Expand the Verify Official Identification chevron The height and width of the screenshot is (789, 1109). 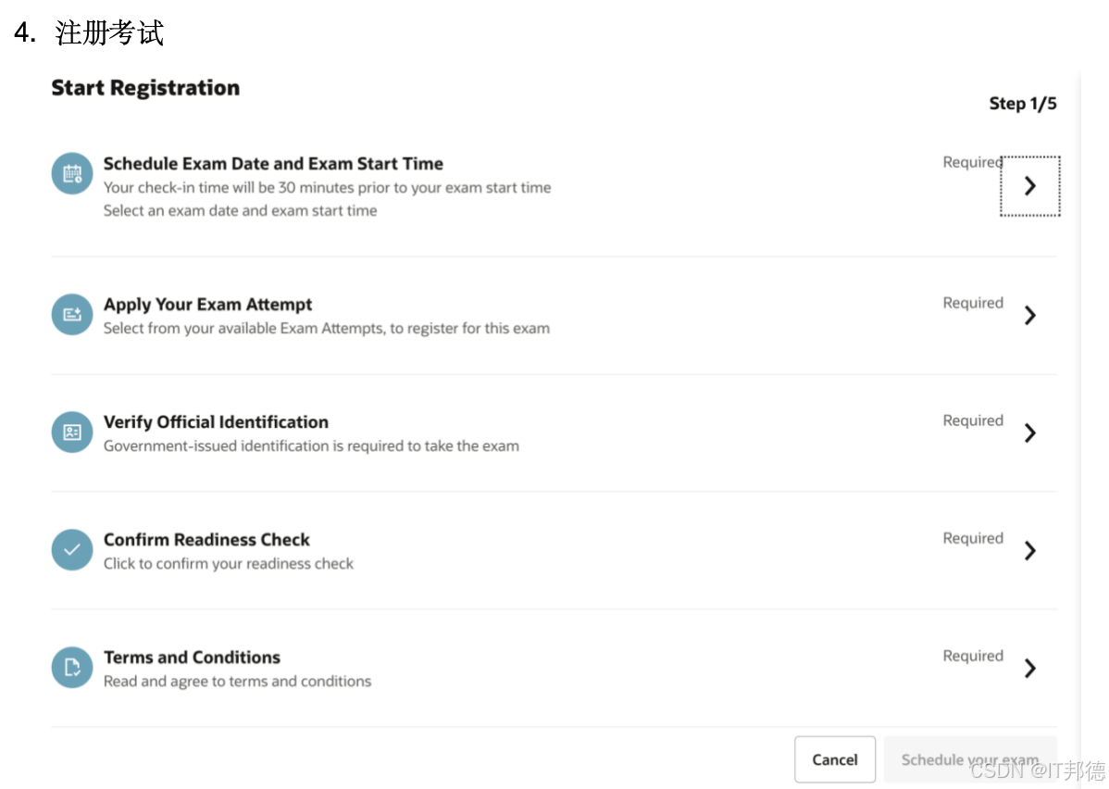click(1029, 432)
